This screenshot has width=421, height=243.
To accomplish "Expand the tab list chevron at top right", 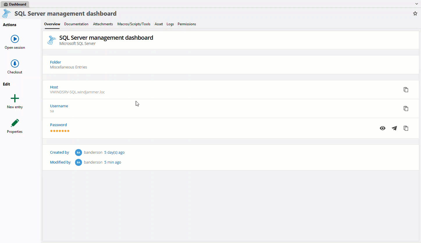I will point(416,4).
